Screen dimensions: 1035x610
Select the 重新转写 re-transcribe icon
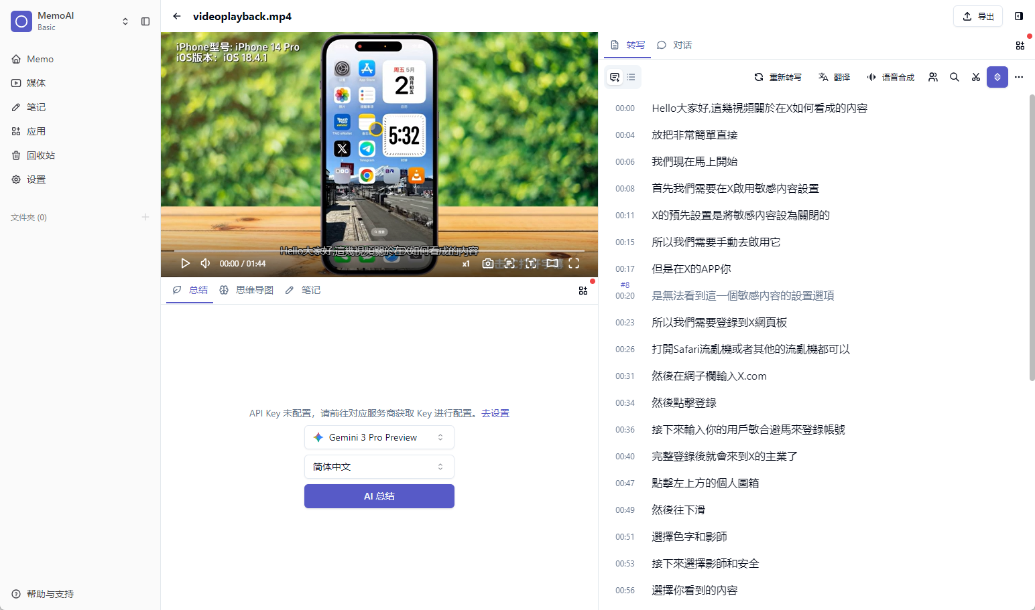(x=758, y=76)
